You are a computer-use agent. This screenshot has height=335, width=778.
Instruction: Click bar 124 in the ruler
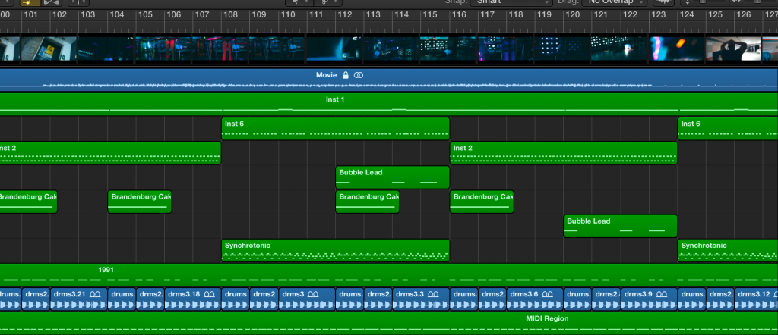pos(687,15)
